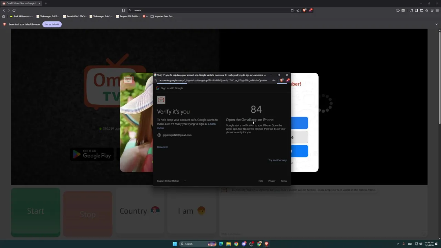Click taskbar Search box
Image resolution: width=441 pixels, height=248 pixels.
(198, 244)
